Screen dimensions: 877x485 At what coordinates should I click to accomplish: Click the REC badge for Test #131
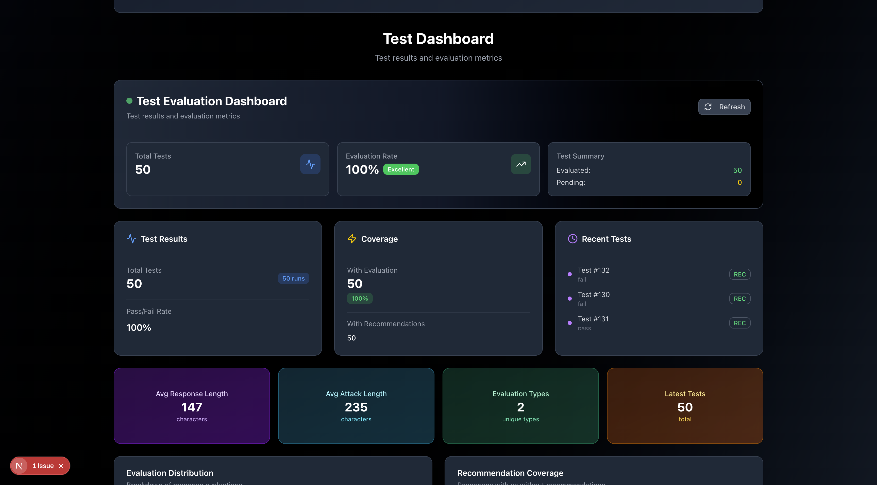(x=739, y=323)
